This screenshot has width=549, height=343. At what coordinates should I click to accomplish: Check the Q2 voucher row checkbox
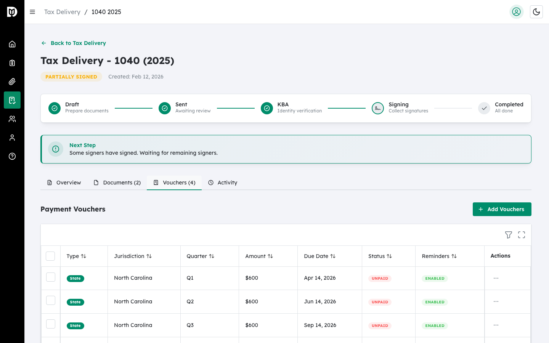point(51,301)
